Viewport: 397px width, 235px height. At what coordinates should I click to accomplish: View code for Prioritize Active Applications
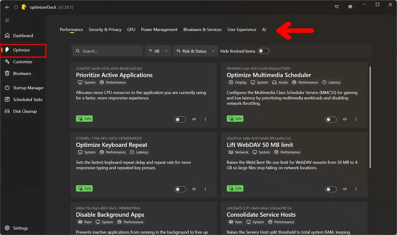pyautogui.click(x=194, y=119)
